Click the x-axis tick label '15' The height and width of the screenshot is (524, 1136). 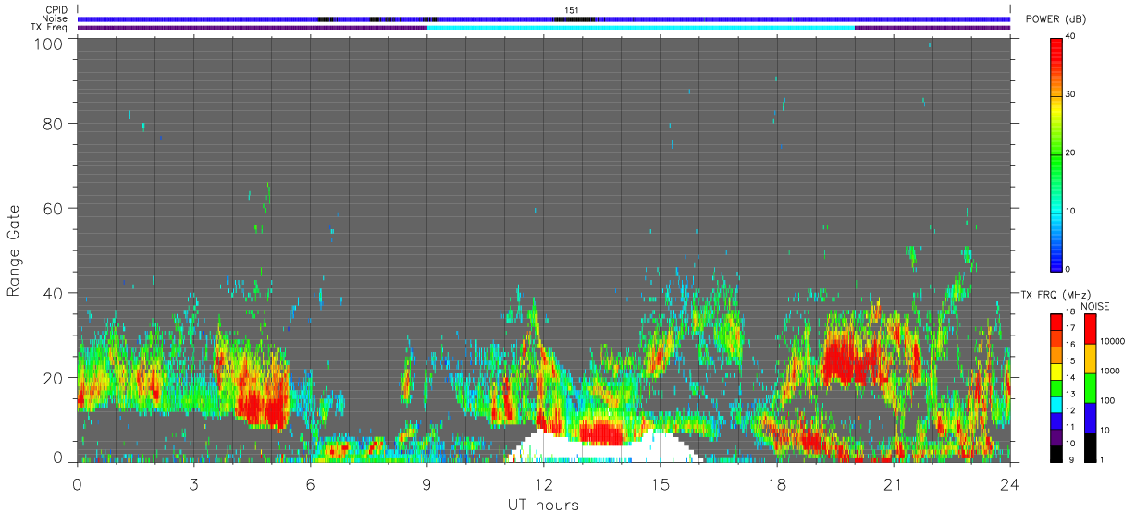pos(660,484)
